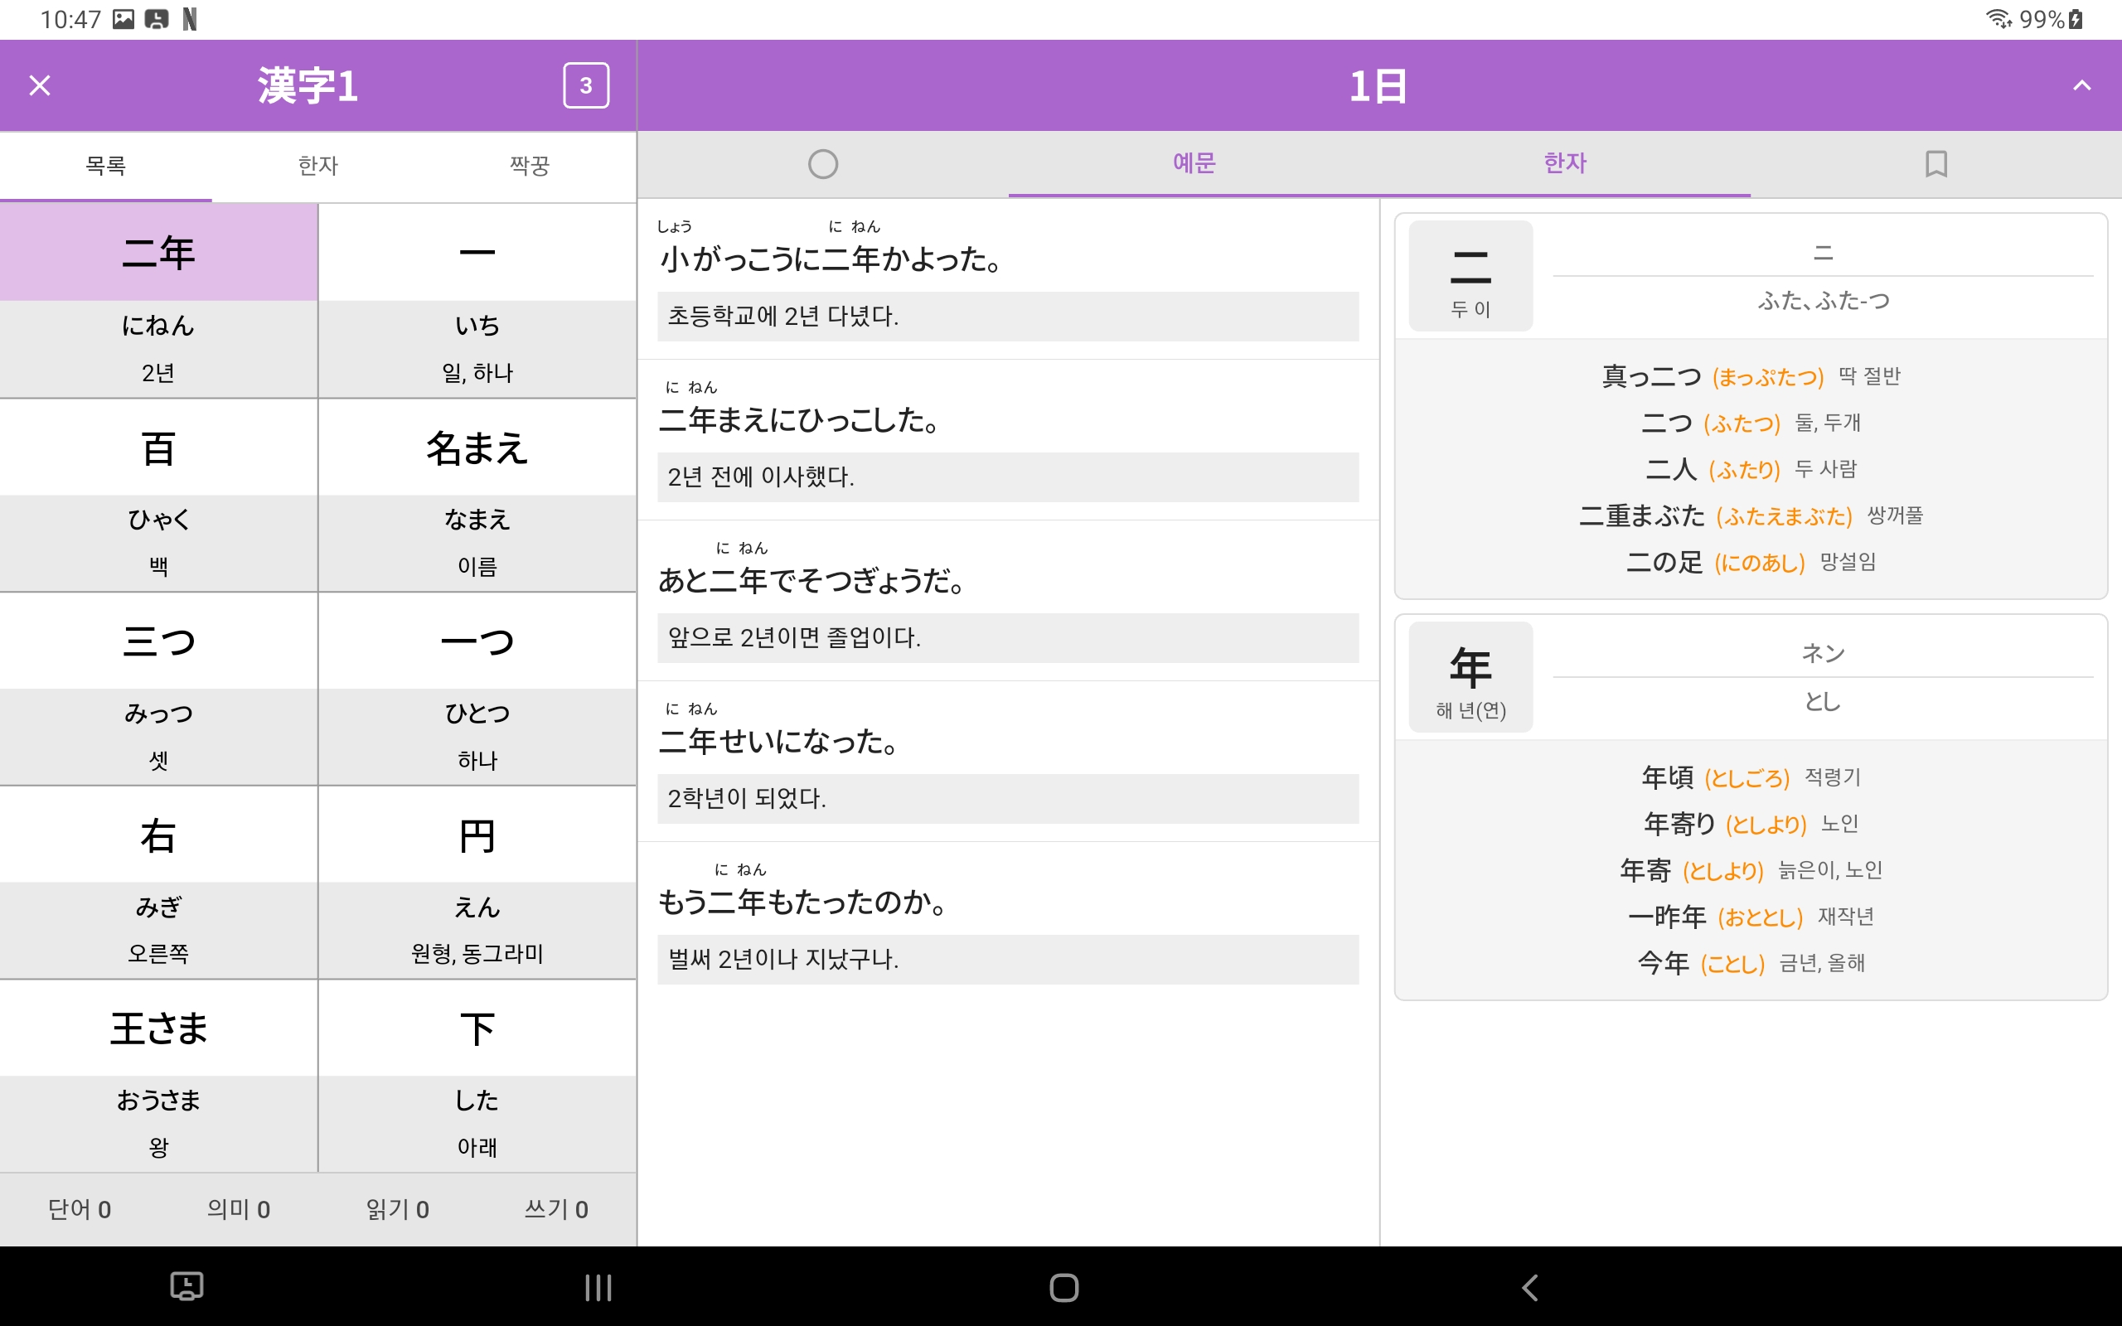The height and width of the screenshot is (1326, 2122).
Task: Tap the Android back navigation arrow
Action: (1530, 1287)
